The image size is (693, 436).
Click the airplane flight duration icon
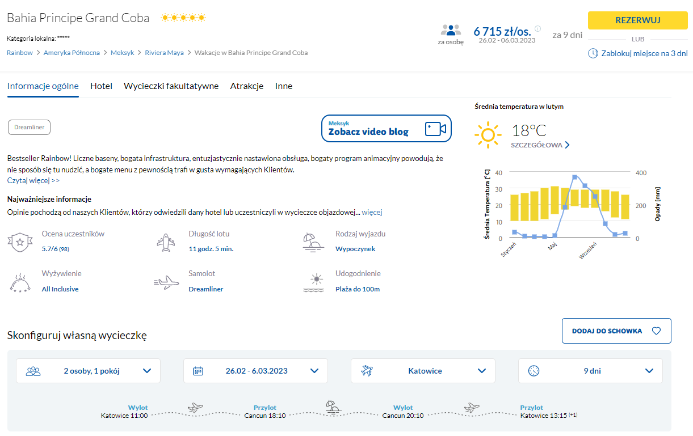coord(166,242)
